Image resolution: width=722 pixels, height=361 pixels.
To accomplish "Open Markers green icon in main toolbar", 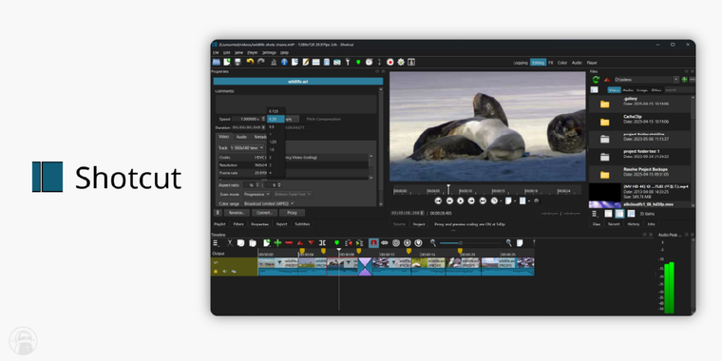I will tap(358, 62).
